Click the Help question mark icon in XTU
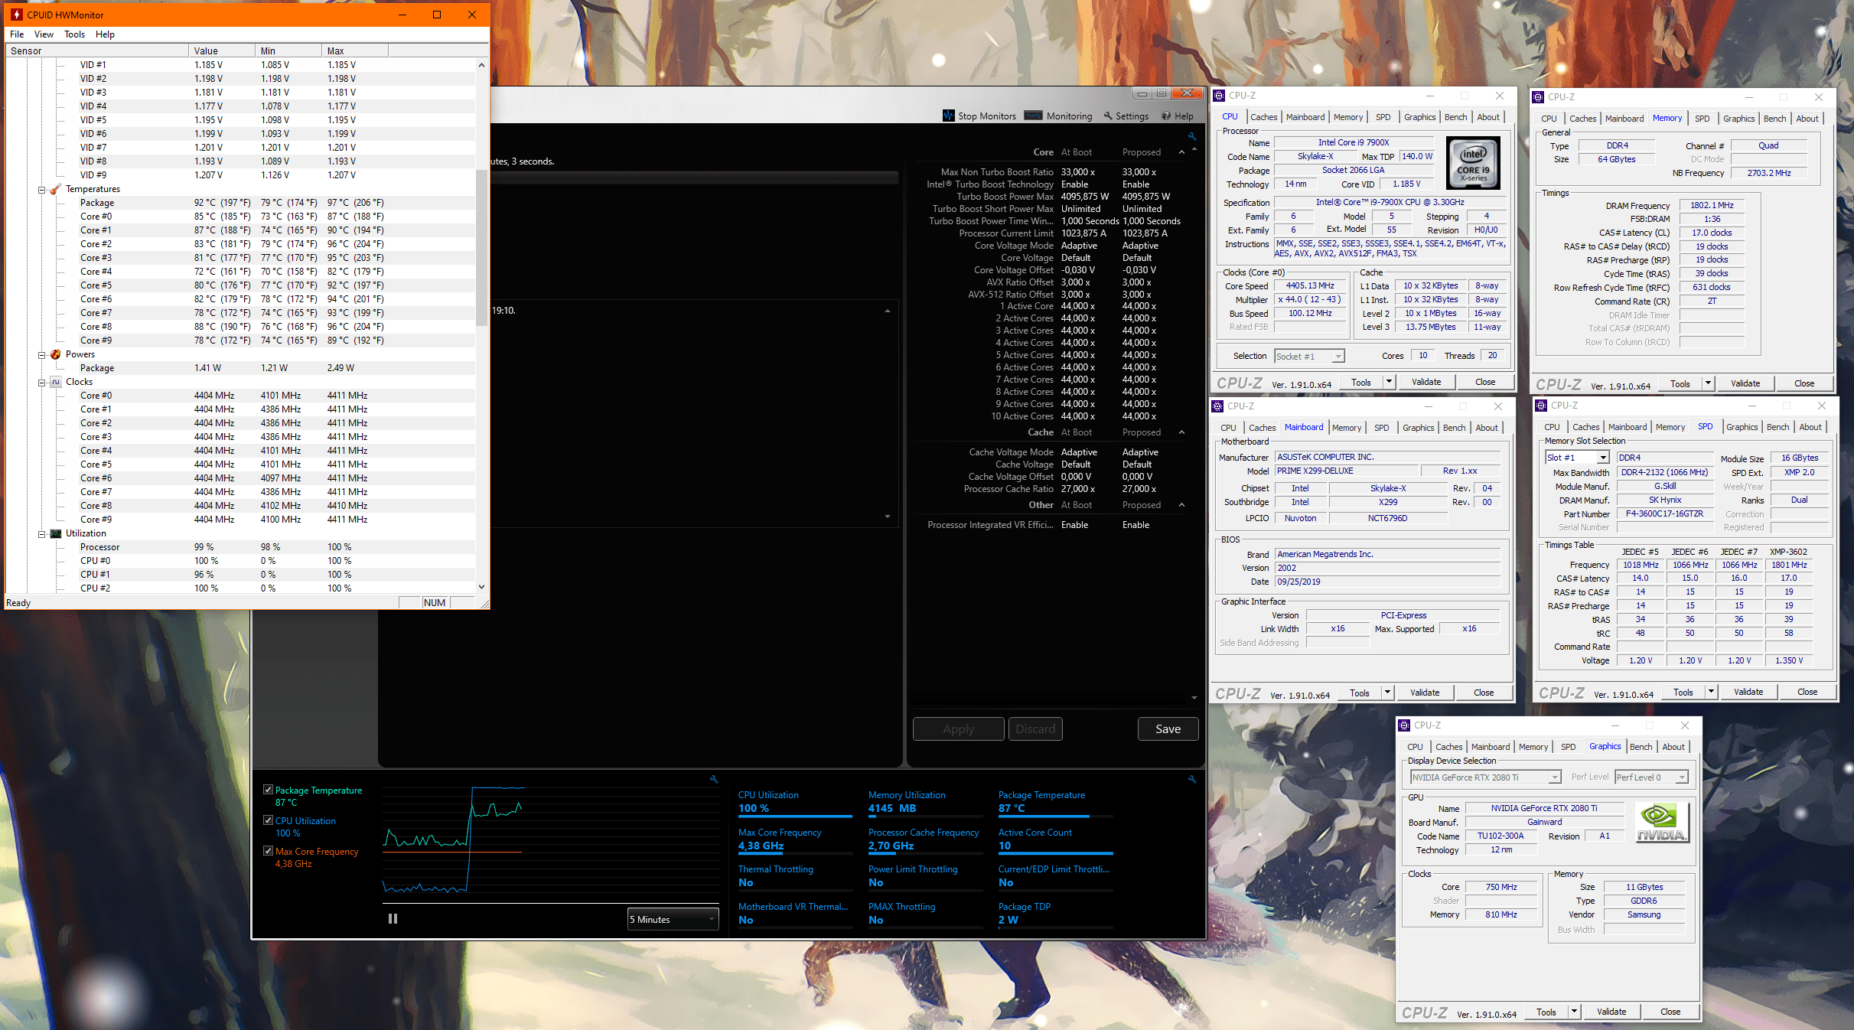The width and height of the screenshot is (1854, 1030). point(1166,116)
